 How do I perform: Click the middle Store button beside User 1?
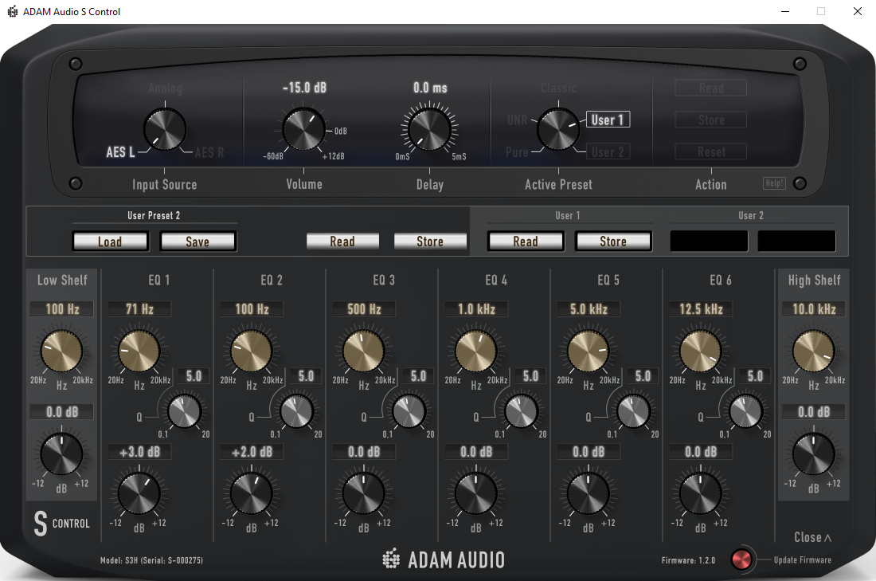point(430,241)
